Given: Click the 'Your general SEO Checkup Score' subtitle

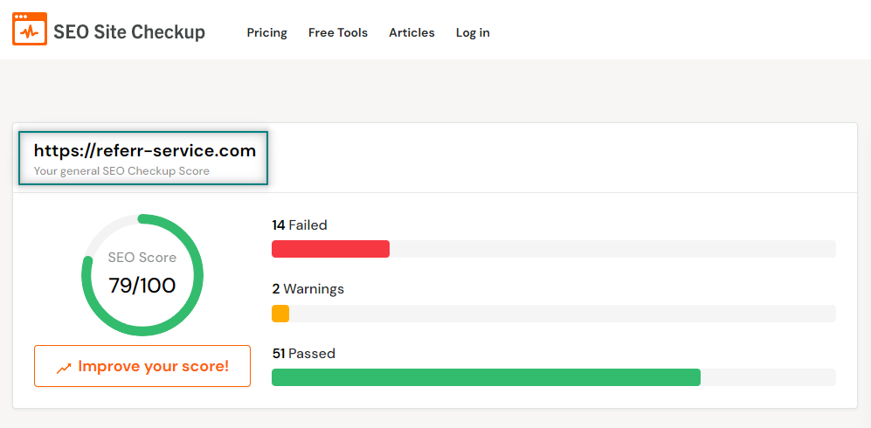Looking at the screenshot, I should click(121, 171).
